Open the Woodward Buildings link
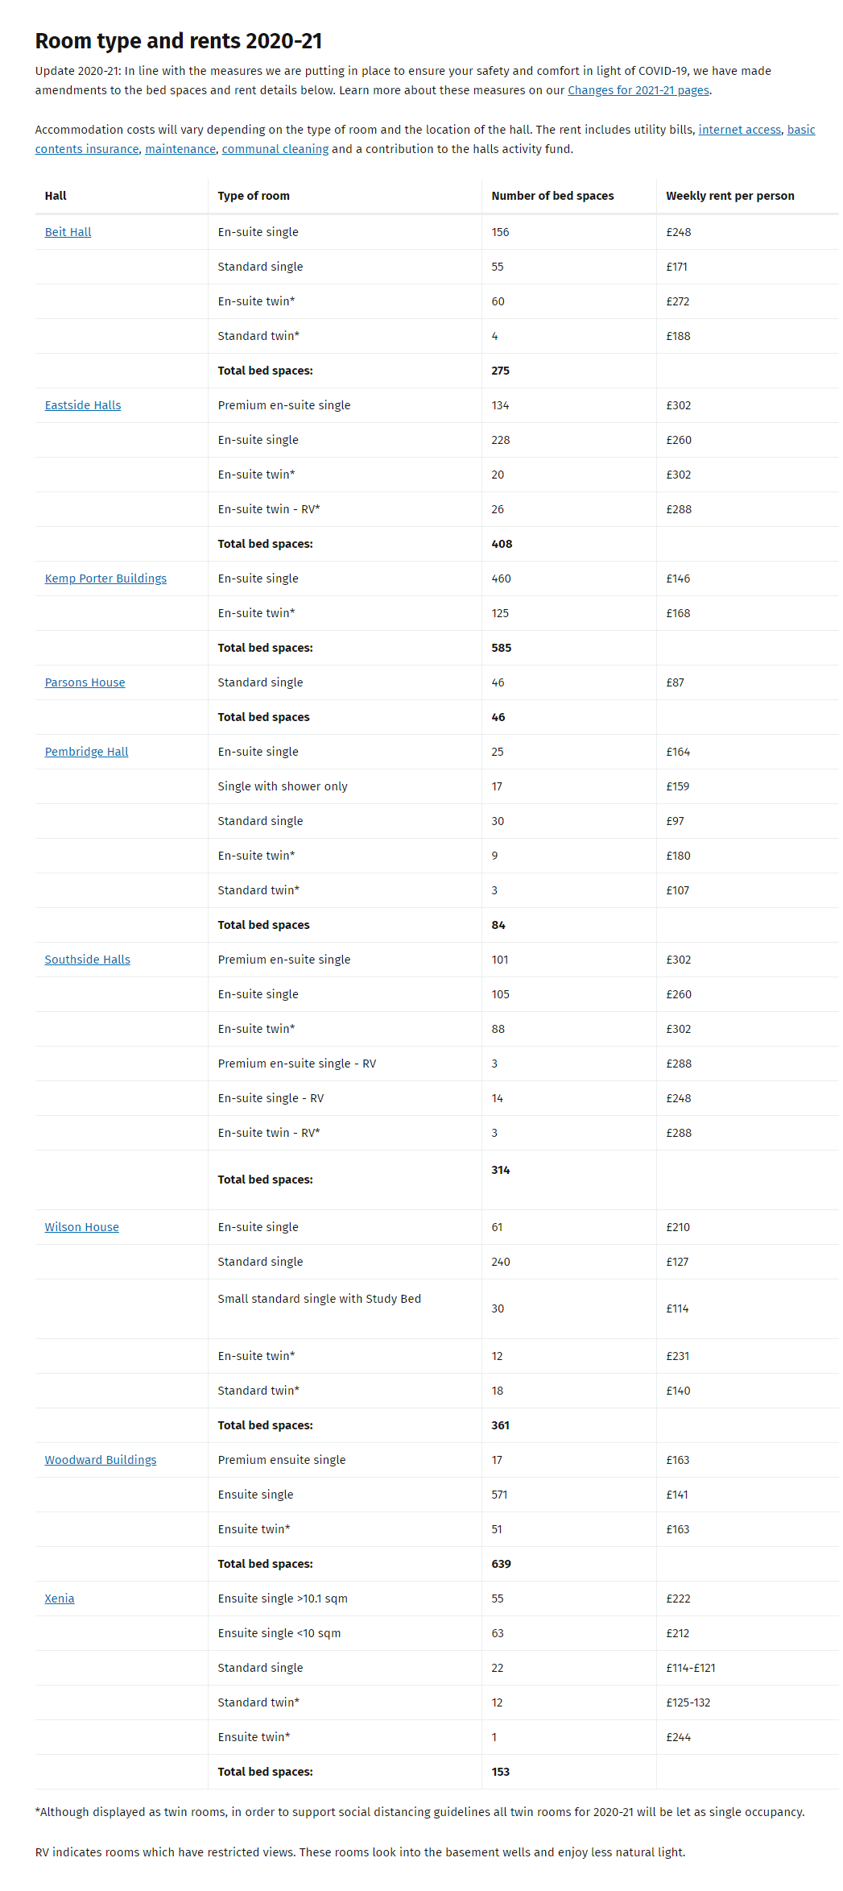Screen dimensions: 843x1891 101,1460
